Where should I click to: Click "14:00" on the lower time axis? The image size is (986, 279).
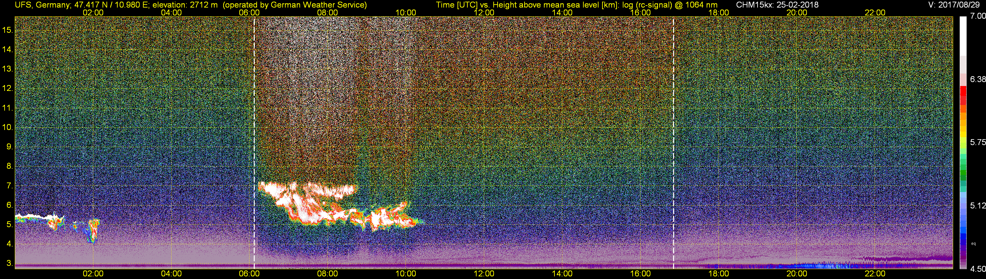tap(562, 274)
